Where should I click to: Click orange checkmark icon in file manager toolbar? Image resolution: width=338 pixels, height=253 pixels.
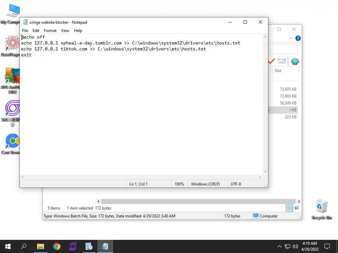(x=271, y=61)
